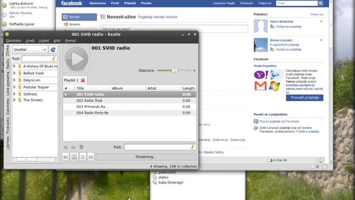Image resolution: width=355 pixels, height=200 pixels.
Task: Switch to the Podcasts side tab
Action: 7,126
